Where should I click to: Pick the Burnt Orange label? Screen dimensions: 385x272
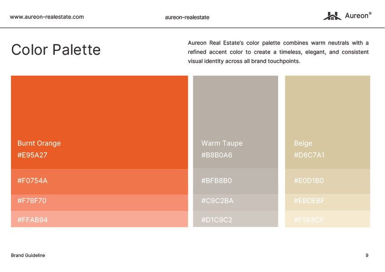pyautogui.click(x=39, y=143)
